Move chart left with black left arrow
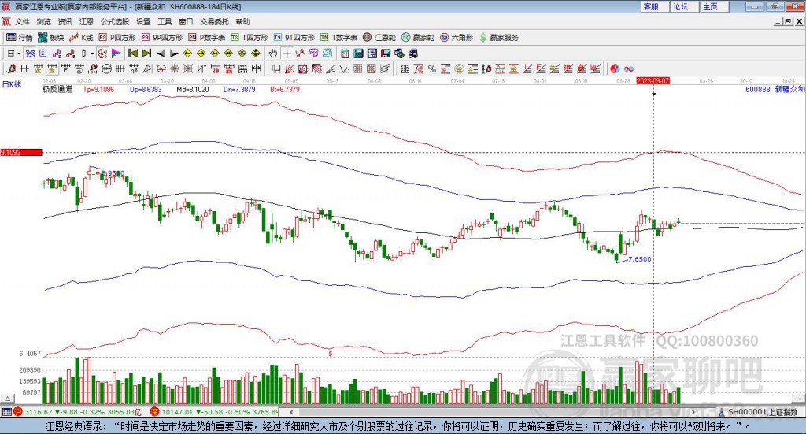This screenshot has height=434, width=806. (x=161, y=53)
